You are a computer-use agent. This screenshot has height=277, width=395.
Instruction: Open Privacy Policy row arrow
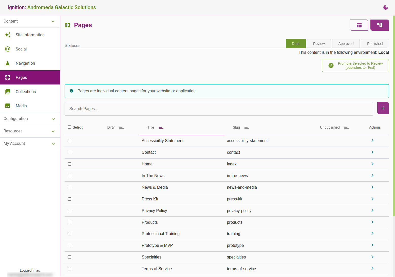coord(372,210)
